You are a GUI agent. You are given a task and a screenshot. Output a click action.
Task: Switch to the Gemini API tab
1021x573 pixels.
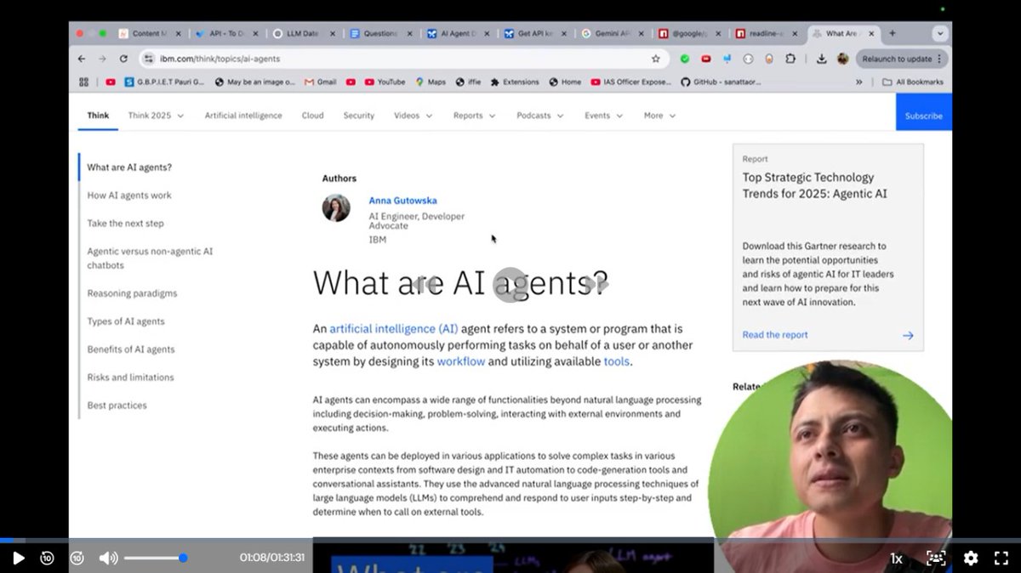[613, 33]
